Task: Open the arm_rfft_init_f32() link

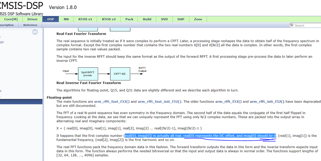Action: point(267,102)
